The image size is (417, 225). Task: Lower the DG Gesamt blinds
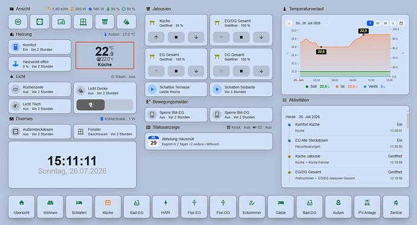[x=261, y=71]
